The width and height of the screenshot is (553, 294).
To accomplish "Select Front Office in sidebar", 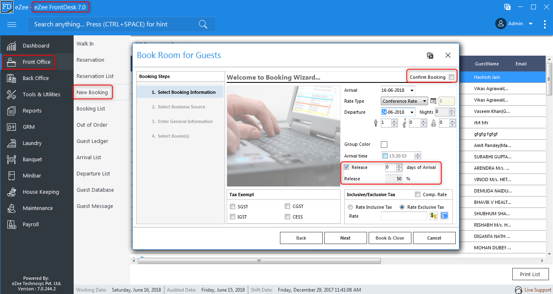I will (x=37, y=62).
